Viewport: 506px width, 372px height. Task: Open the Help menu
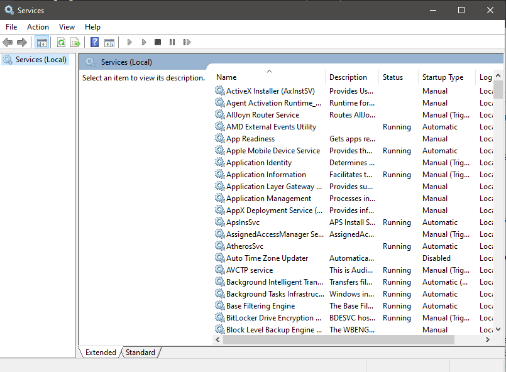coord(92,27)
